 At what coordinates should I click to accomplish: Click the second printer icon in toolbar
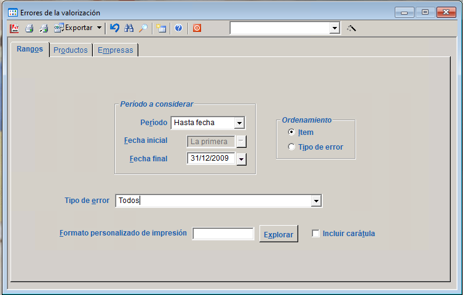pos(44,28)
